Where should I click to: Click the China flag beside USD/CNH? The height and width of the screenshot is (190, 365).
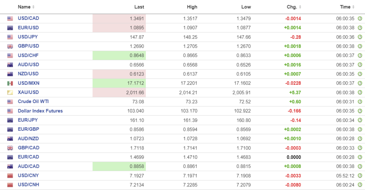[10, 185]
